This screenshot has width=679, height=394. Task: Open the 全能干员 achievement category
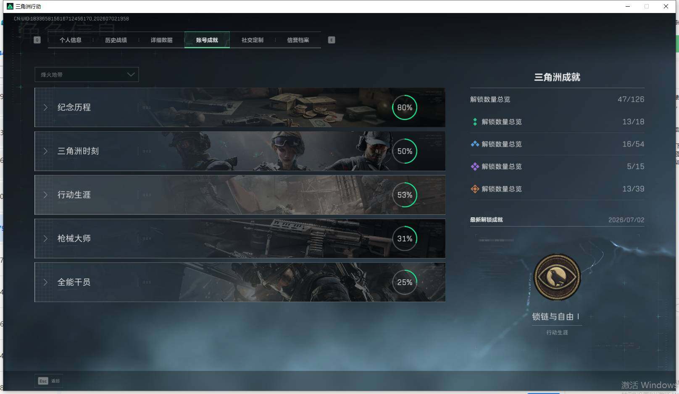coord(240,282)
